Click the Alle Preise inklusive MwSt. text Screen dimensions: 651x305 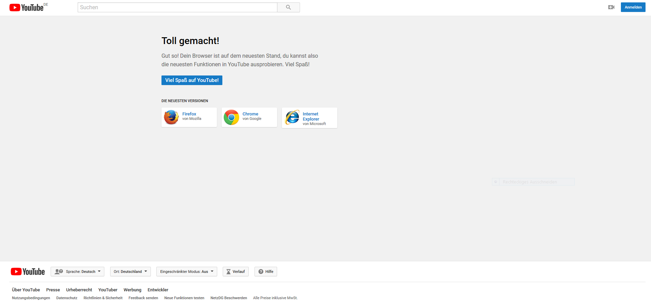(275, 298)
